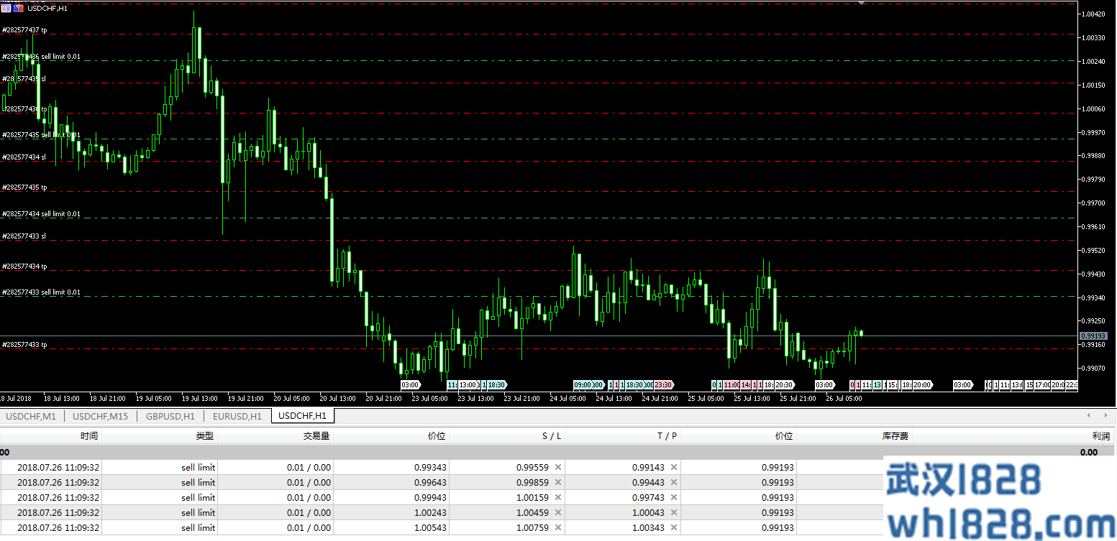Delete stop loss 1.00759 with its X icon
This screenshot has height=541, width=1117.
coord(558,527)
